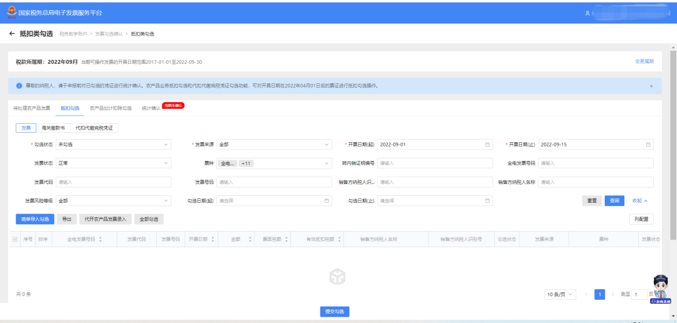Click the user profile icon in header
The height and width of the screenshot is (323, 677).
click(587, 13)
